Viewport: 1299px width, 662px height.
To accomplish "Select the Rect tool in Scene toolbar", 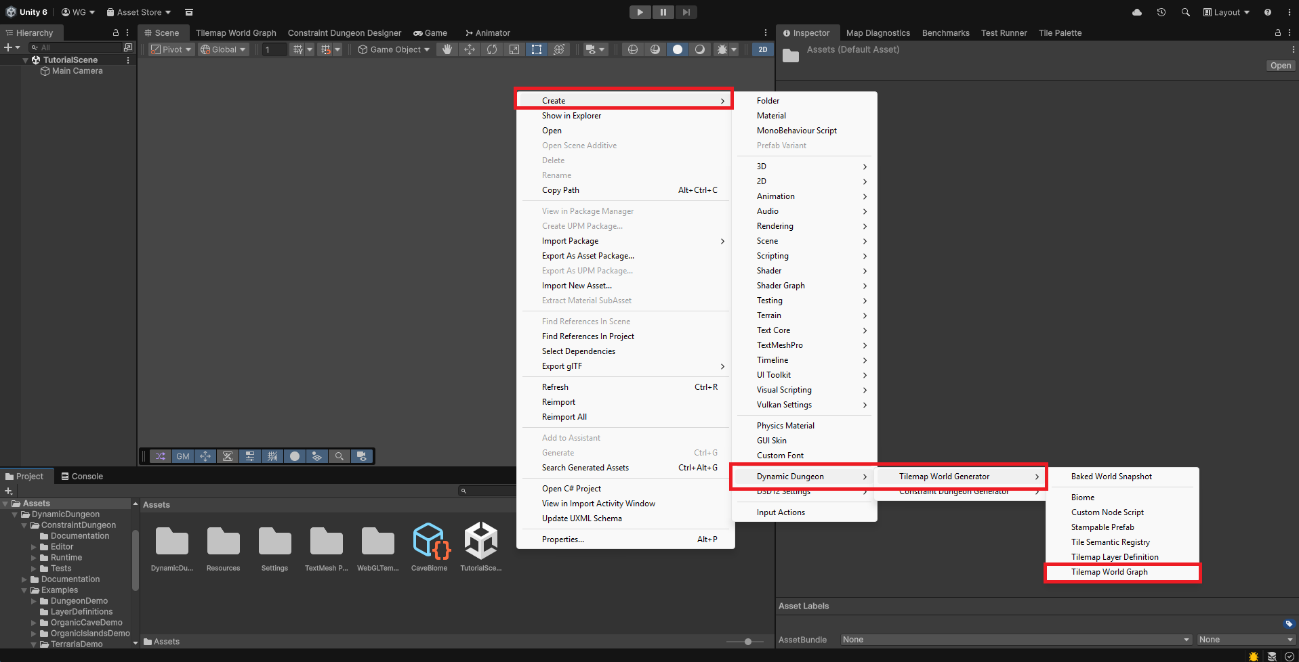I will tap(537, 49).
